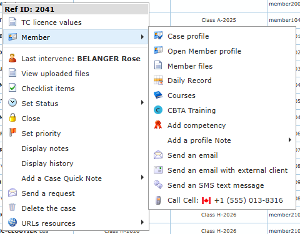Click the CBTA Training circle icon
The image size is (300, 234).
(x=158, y=110)
